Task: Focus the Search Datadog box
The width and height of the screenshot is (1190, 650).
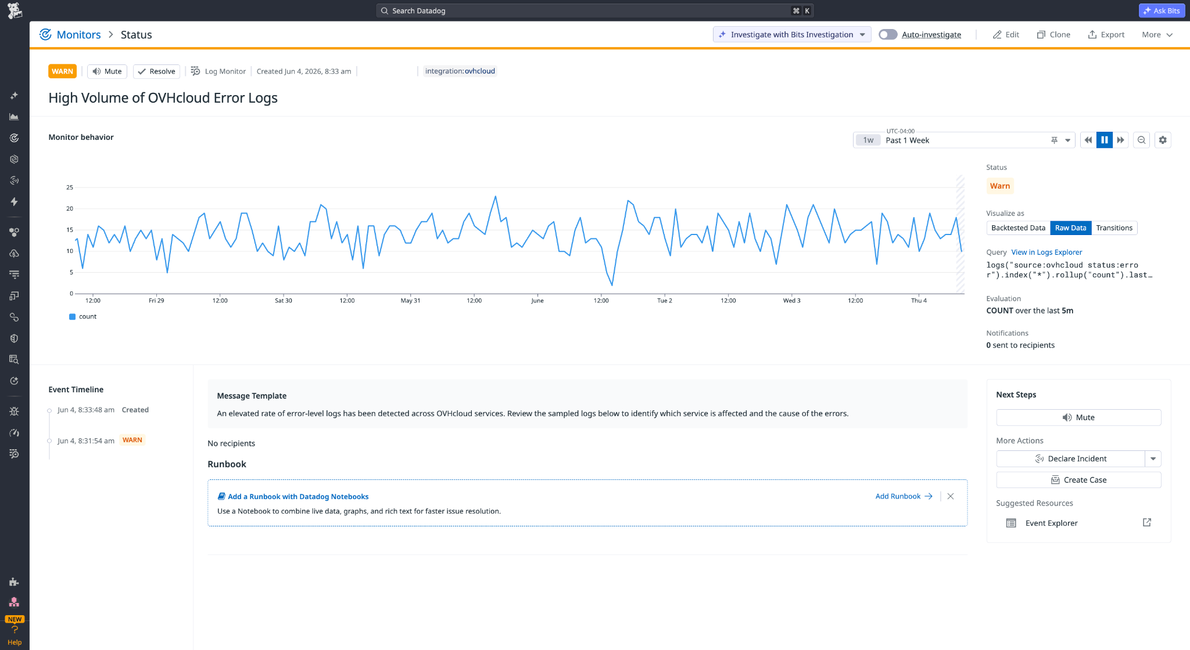Action: pos(595,10)
